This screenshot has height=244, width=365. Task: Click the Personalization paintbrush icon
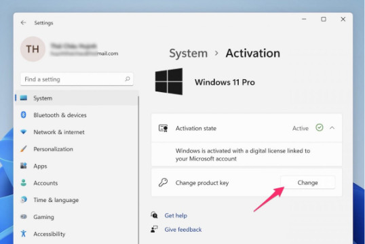tap(24, 148)
